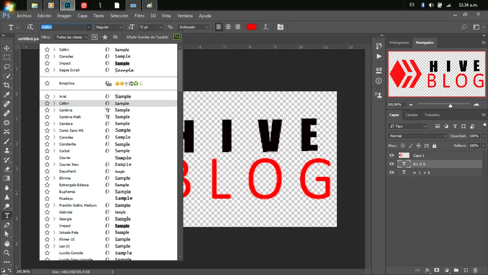Select the Quick Selection tool
Image resolution: width=488 pixels, height=275 pixels.
click(6, 76)
